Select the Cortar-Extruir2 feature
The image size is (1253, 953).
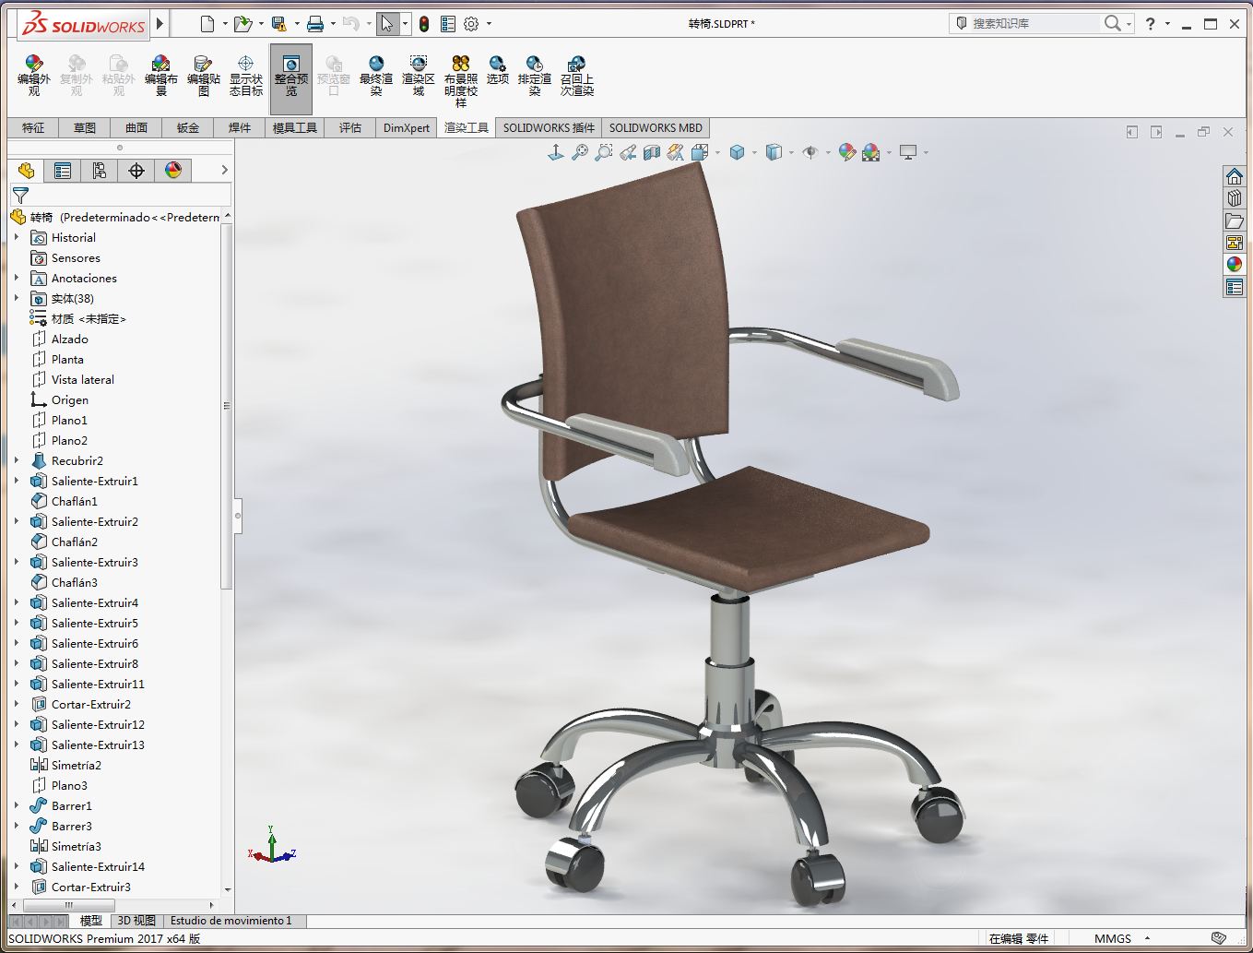81,705
